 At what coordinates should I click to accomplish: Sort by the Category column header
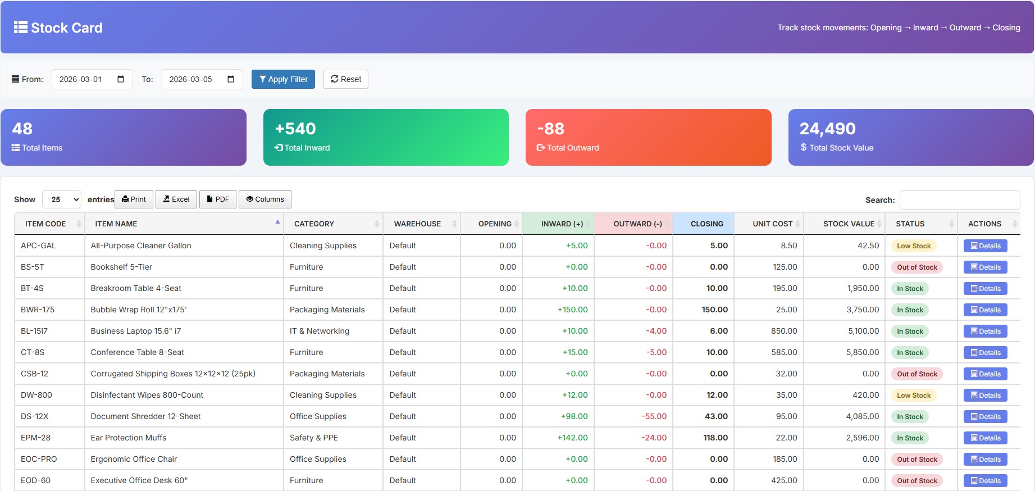point(314,224)
